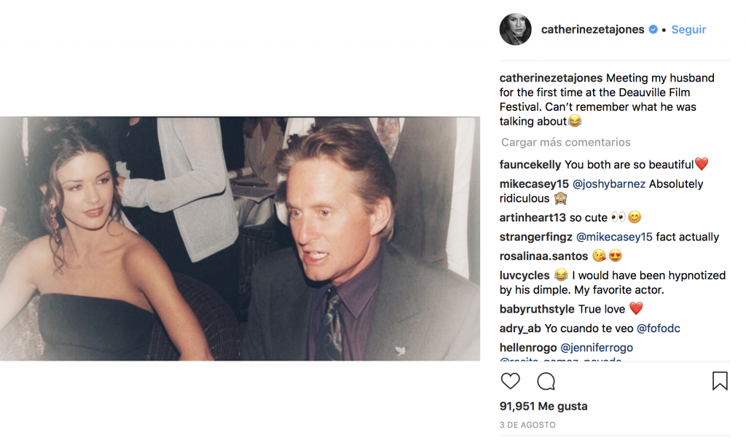
Task: Like the post with the heart icon
Action: tap(511, 381)
